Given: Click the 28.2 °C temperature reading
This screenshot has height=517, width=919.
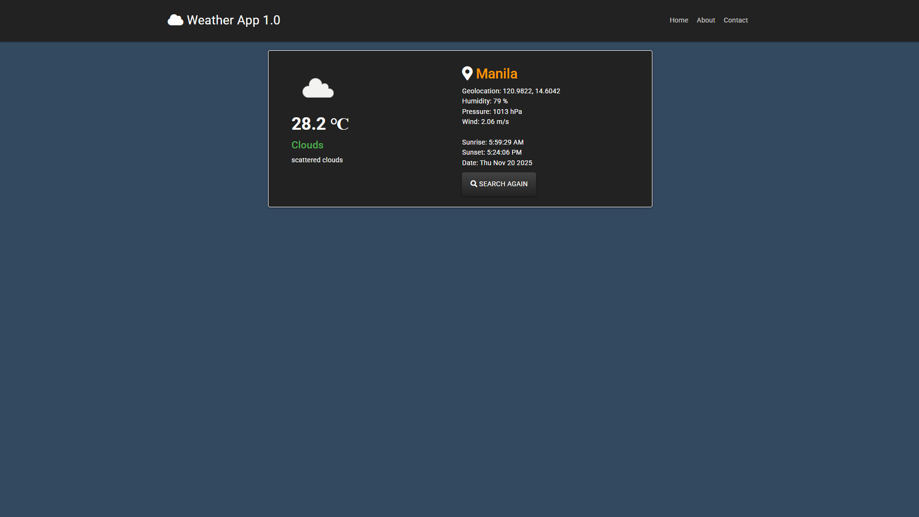Looking at the screenshot, I should 320,124.
